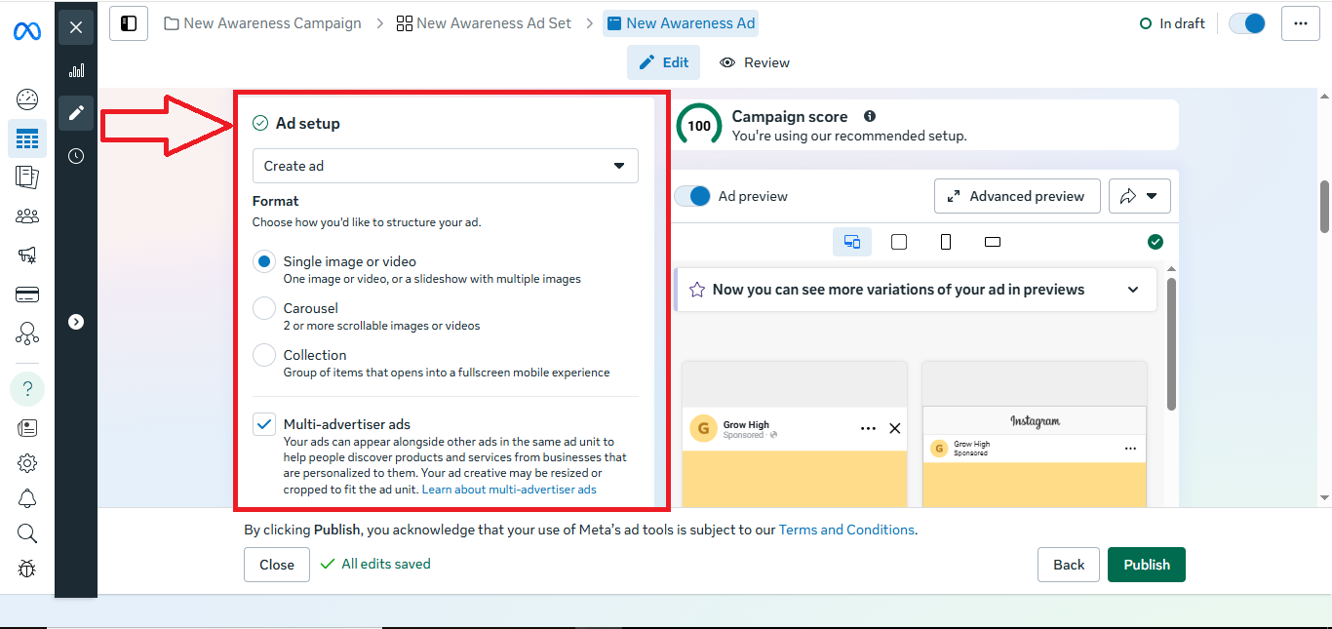Click the Meta logo icon

pos(26,31)
